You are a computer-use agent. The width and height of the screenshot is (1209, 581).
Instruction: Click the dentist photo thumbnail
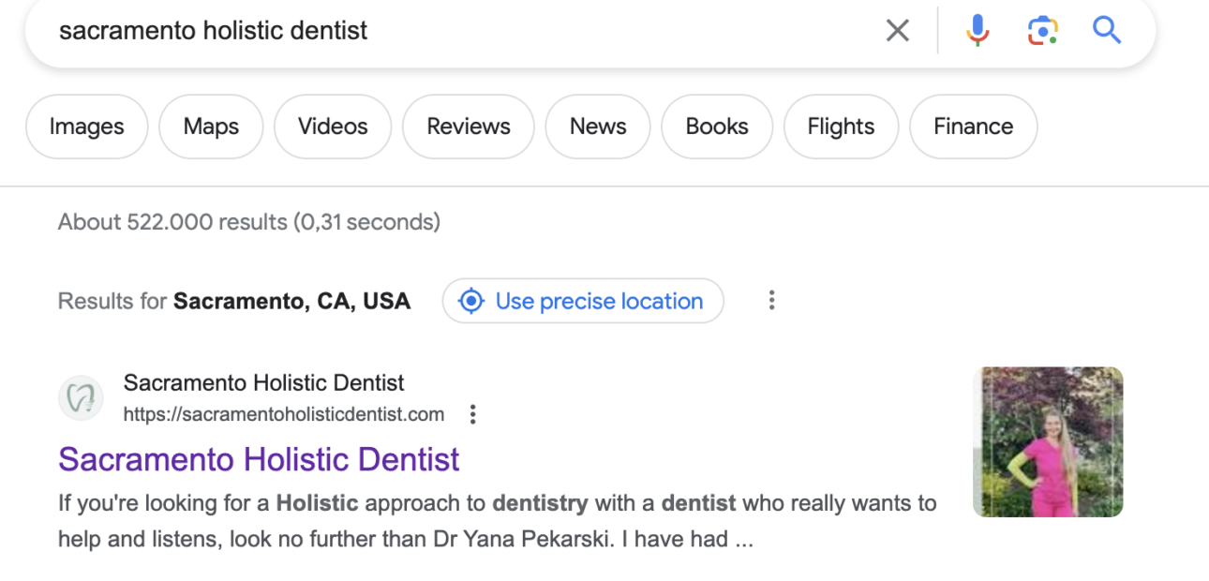[1048, 441]
